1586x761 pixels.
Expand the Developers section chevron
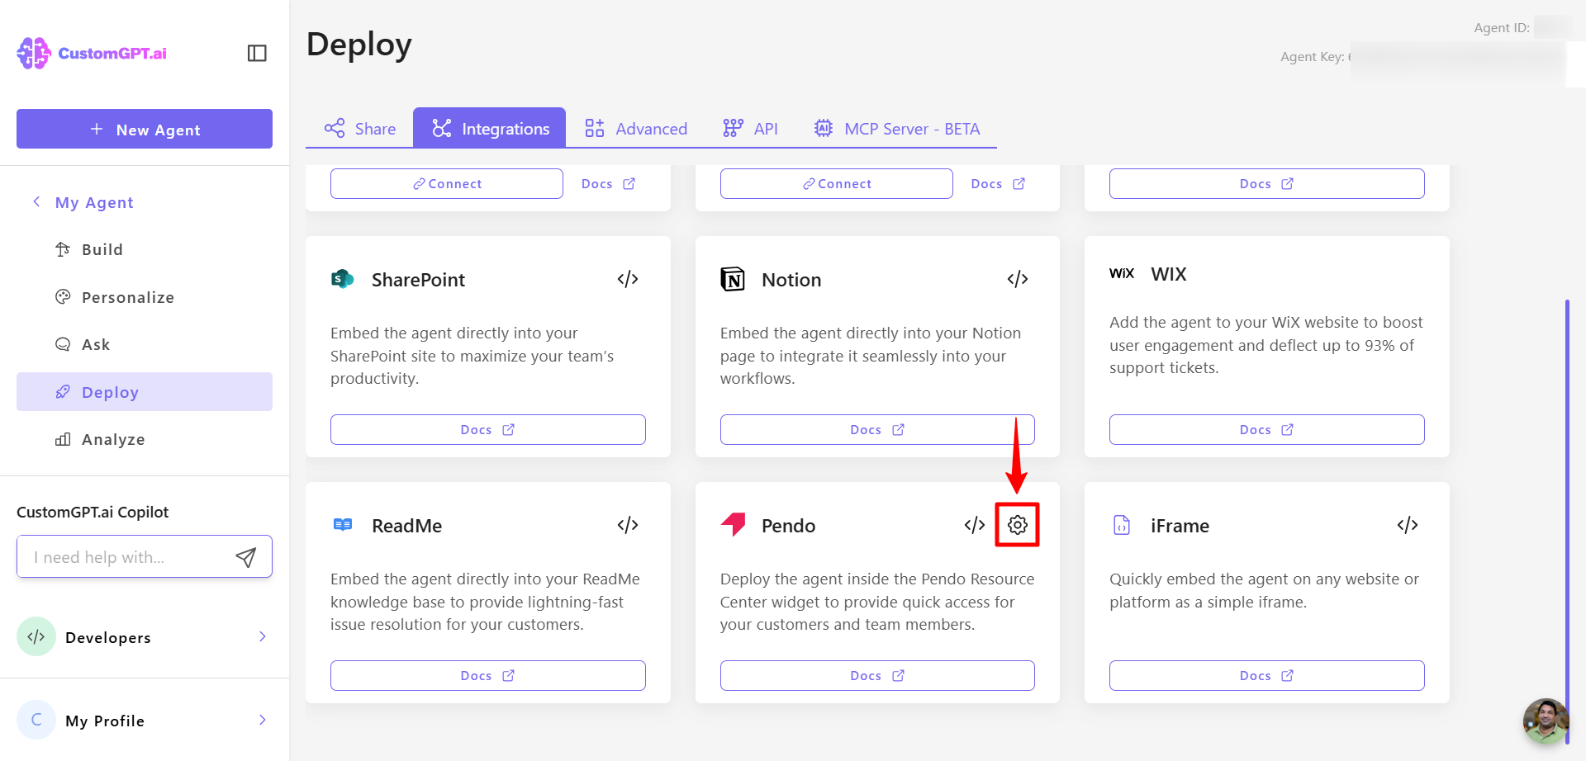click(263, 636)
